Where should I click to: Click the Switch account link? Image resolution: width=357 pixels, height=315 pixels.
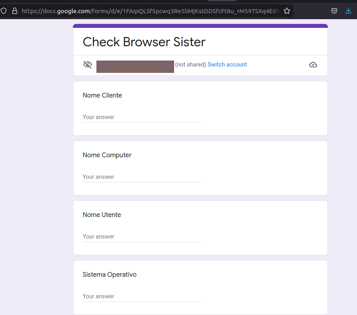[x=227, y=65]
